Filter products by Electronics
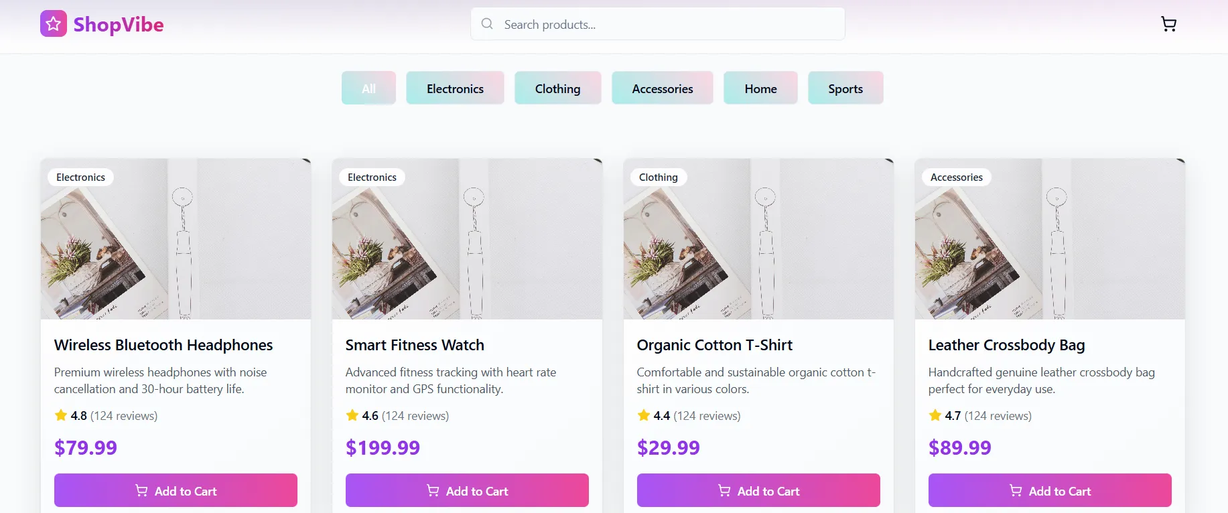 (x=455, y=88)
